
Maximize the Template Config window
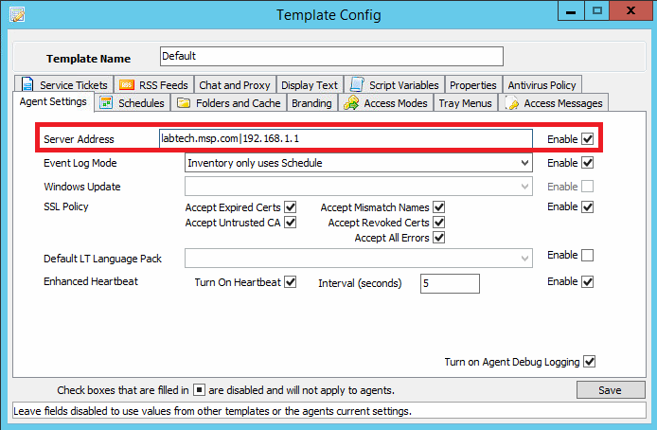coord(597,11)
